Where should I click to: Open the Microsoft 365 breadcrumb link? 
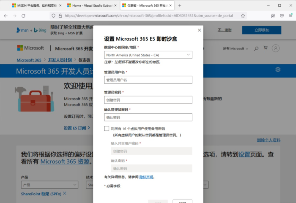[29, 60]
